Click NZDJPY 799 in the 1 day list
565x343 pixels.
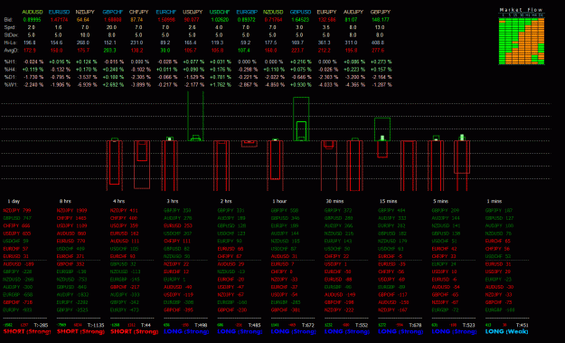(17, 210)
